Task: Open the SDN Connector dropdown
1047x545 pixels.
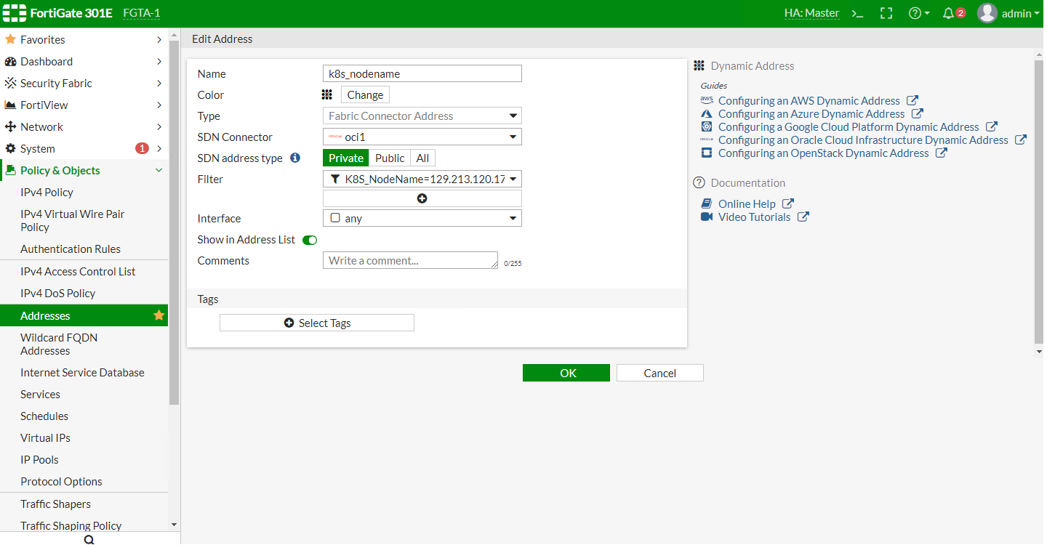Action: (422, 137)
